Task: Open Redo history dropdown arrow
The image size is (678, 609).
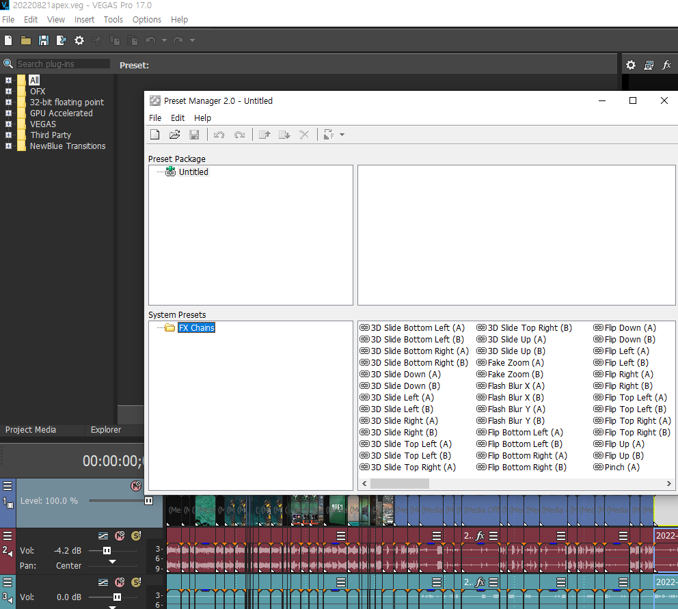Action: [193, 40]
